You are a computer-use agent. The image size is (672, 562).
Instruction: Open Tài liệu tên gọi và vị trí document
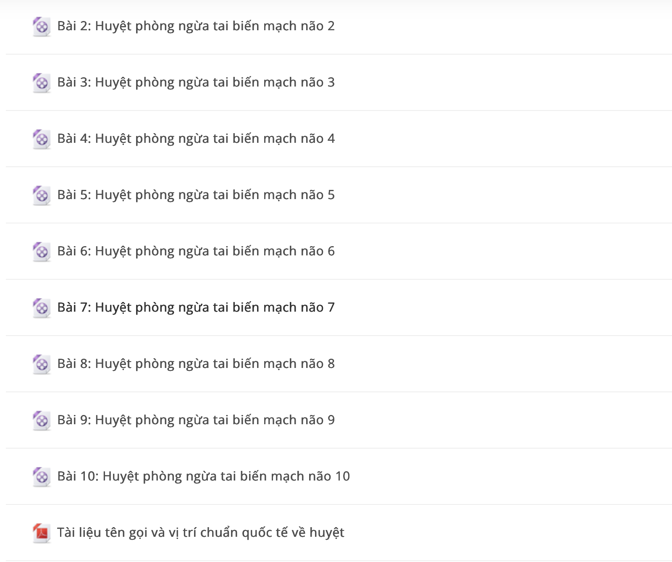201,533
